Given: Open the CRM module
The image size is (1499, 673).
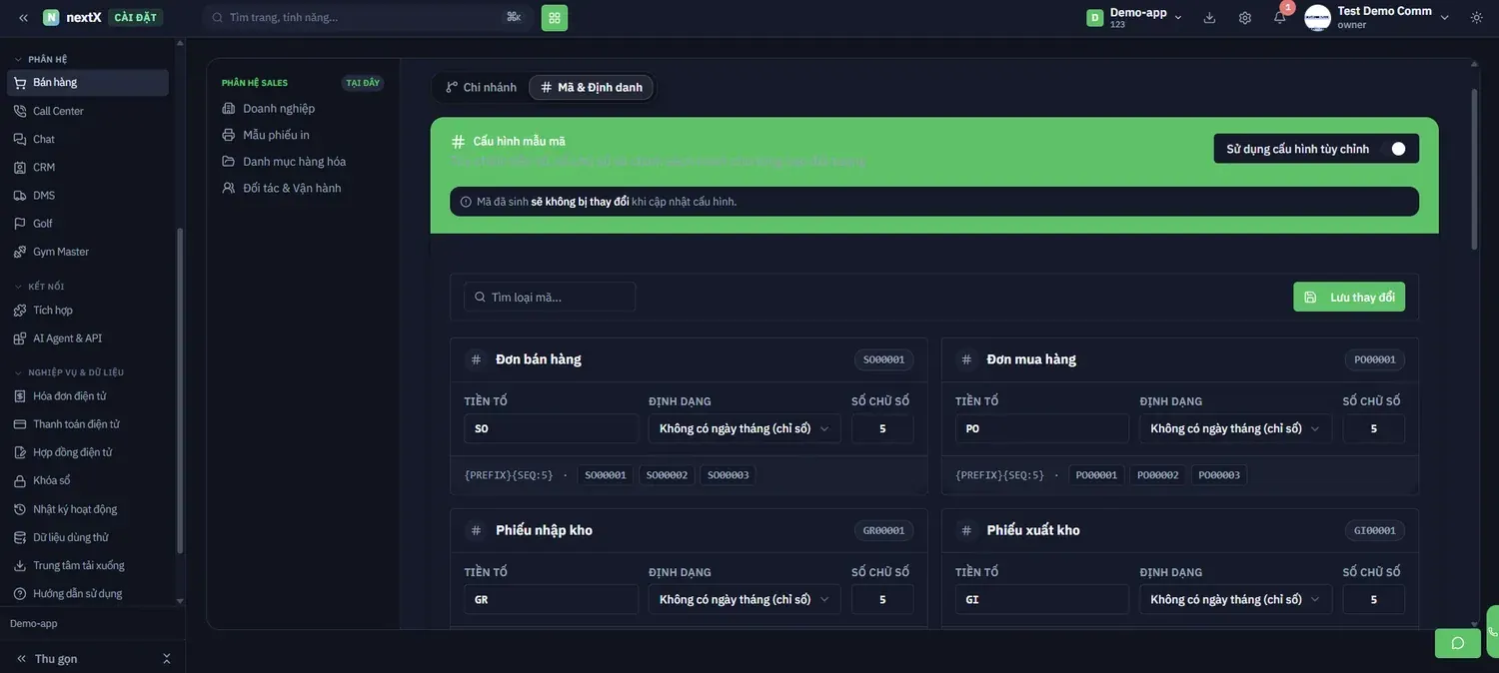Looking at the screenshot, I should [87, 167].
